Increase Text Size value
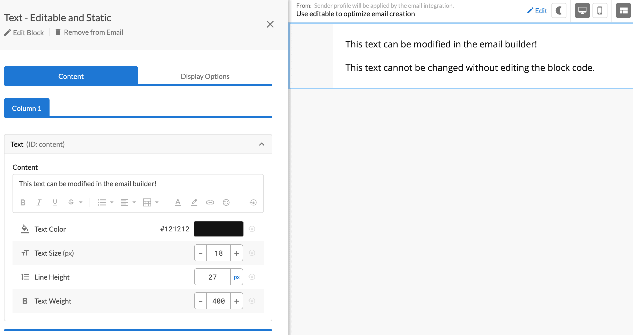Viewport: 633px width, 335px height. click(x=237, y=253)
